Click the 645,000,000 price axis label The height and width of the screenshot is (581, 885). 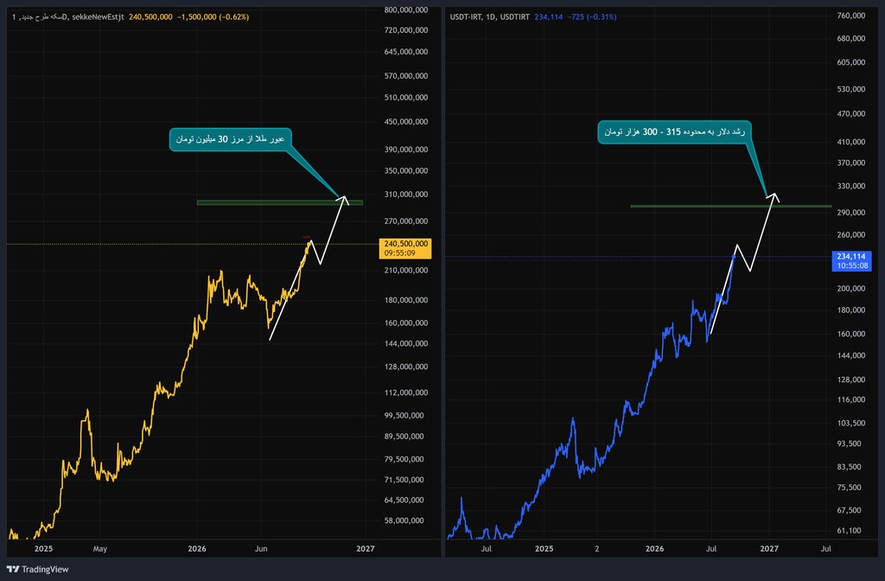click(x=406, y=51)
